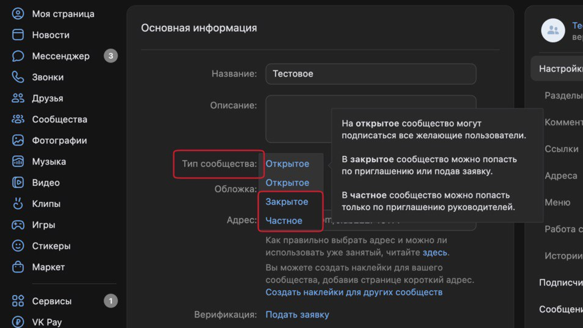Screen dimensions: 583x328
Task: Select Открытое option in dropdown list
Action: pyautogui.click(x=287, y=183)
